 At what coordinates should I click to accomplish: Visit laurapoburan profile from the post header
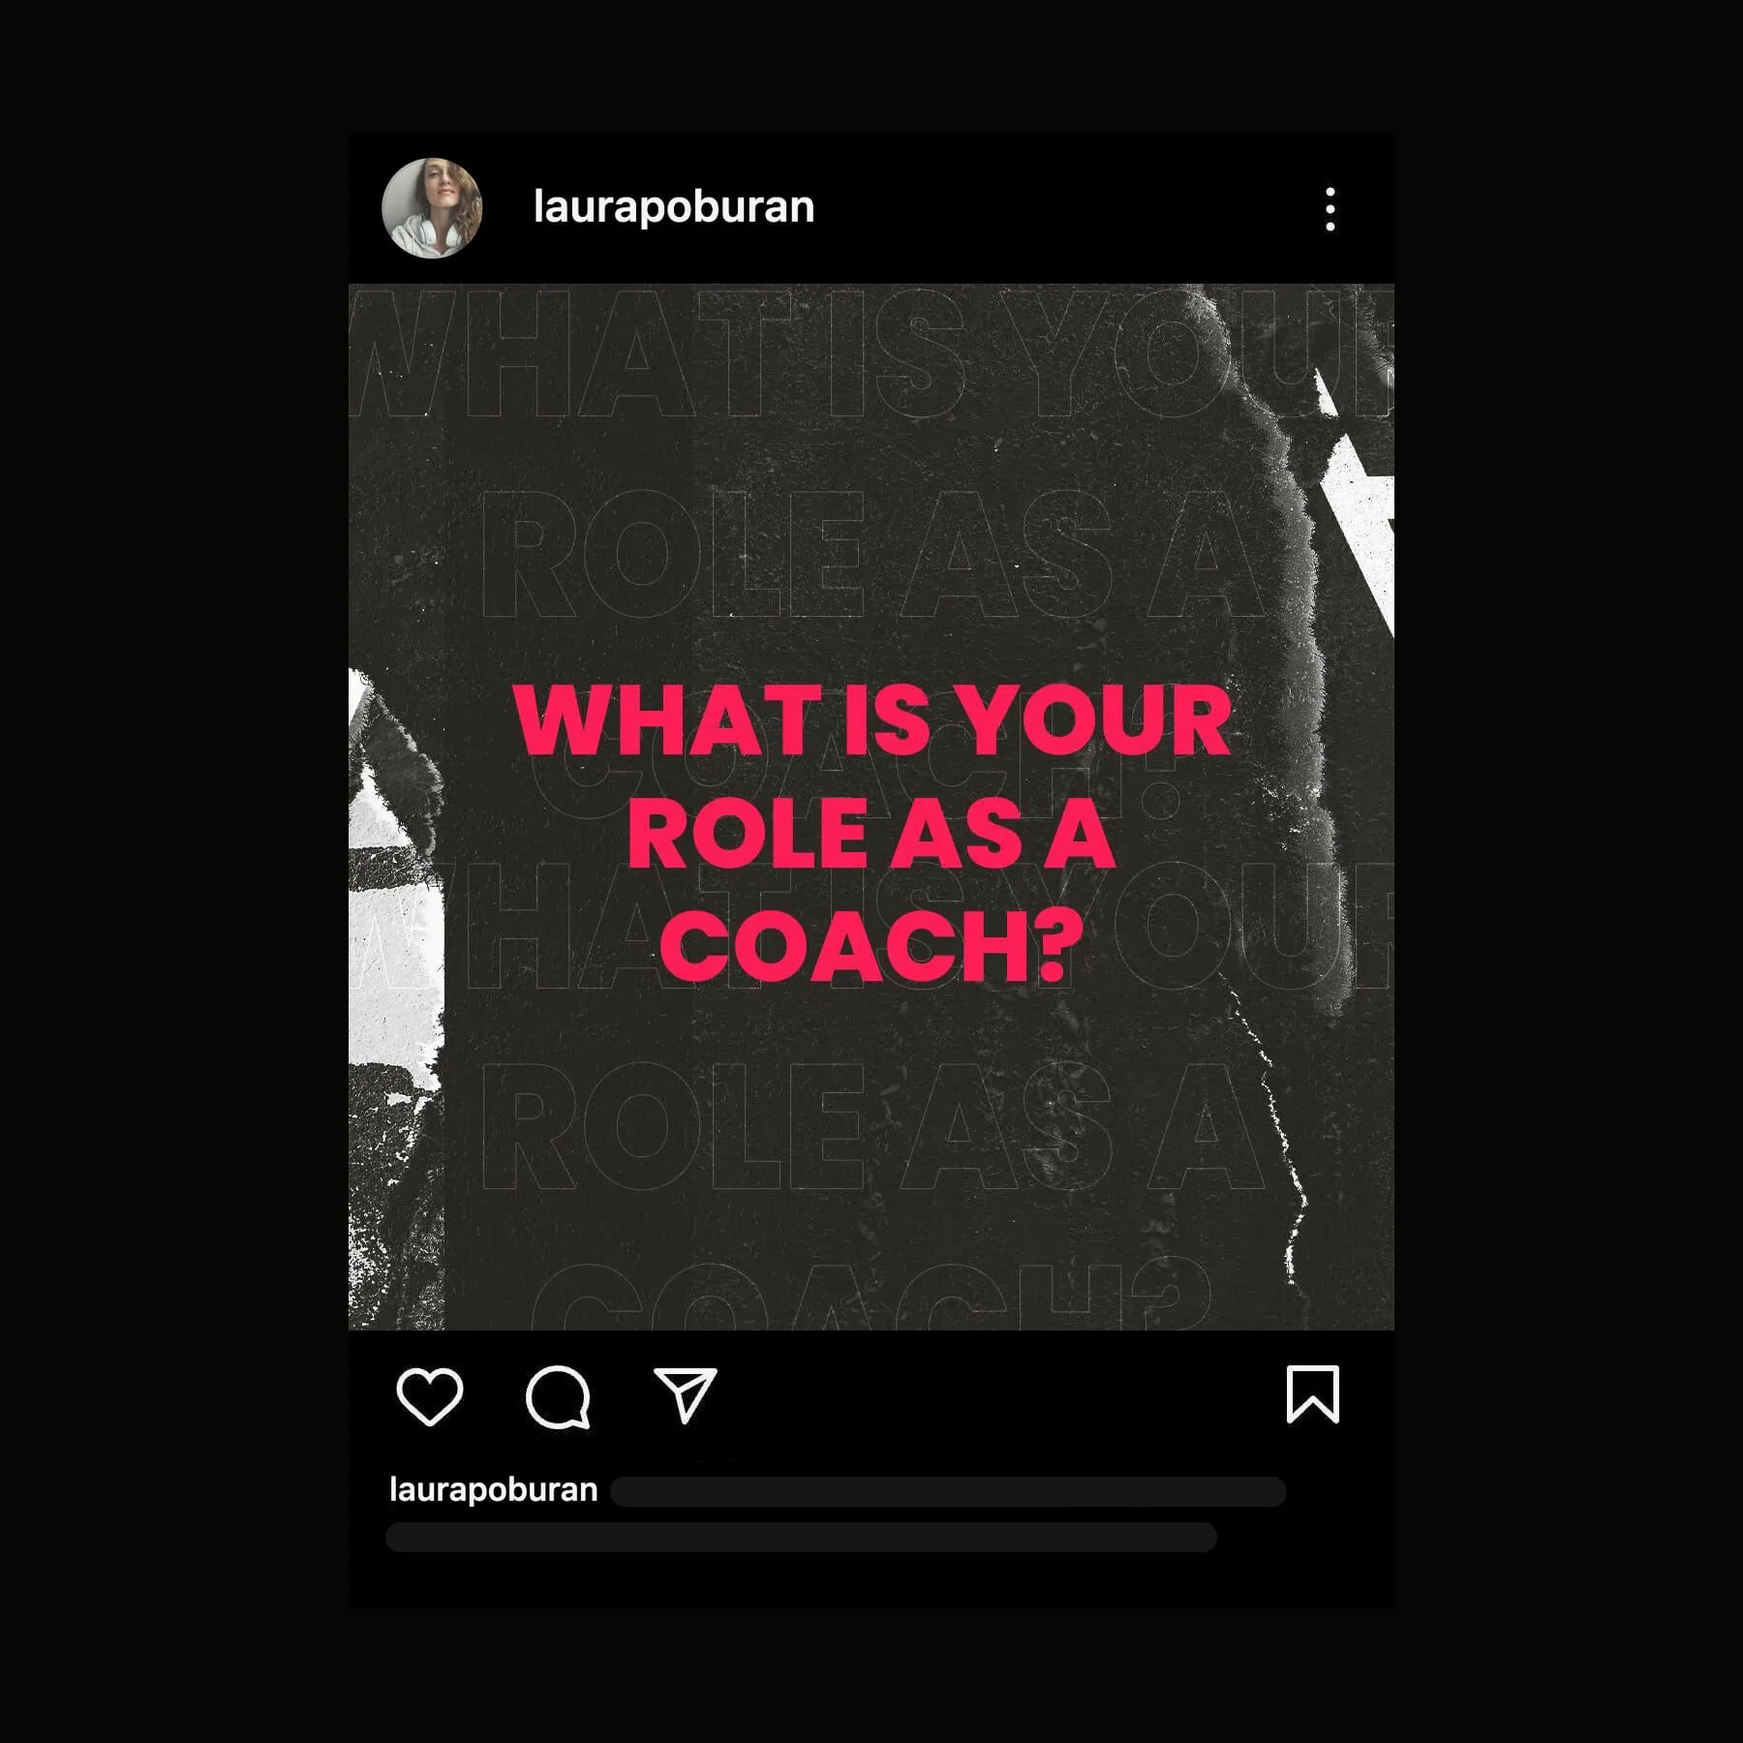click(x=674, y=207)
